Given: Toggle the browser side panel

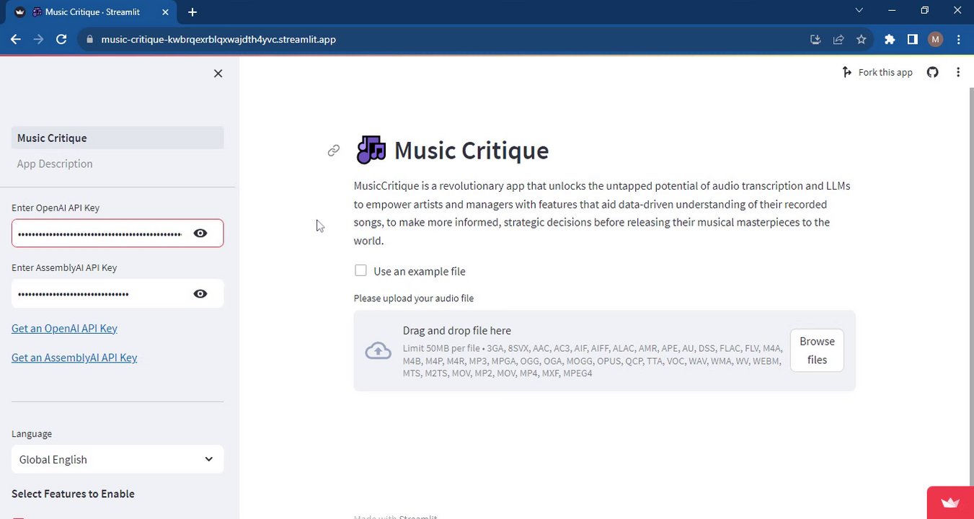Looking at the screenshot, I should pyautogui.click(x=913, y=40).
